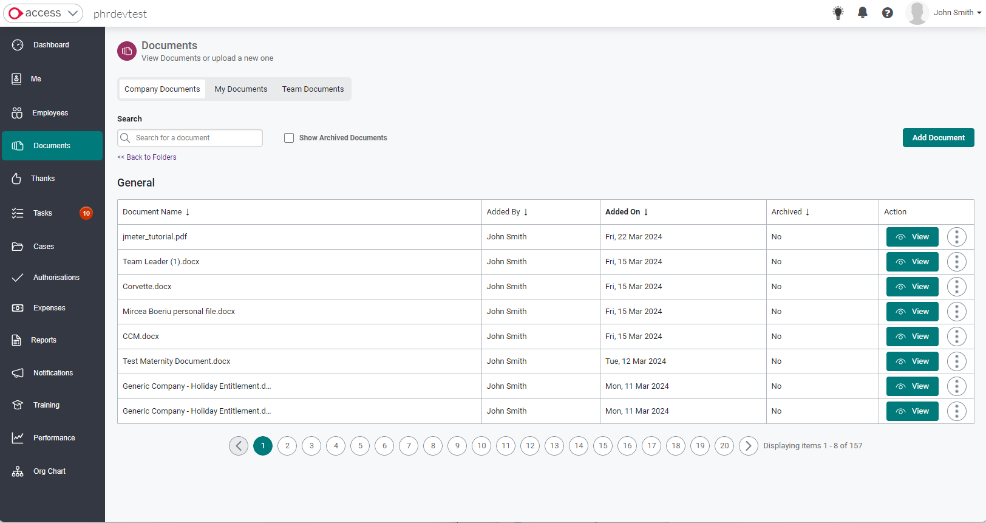The height and width of the screenshot is (523, 986).
Task: Open Documents in the sidebar
Action: (52, 146)
